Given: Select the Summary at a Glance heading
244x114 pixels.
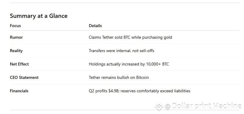Looking at the screenshot, I should (39, 16).
